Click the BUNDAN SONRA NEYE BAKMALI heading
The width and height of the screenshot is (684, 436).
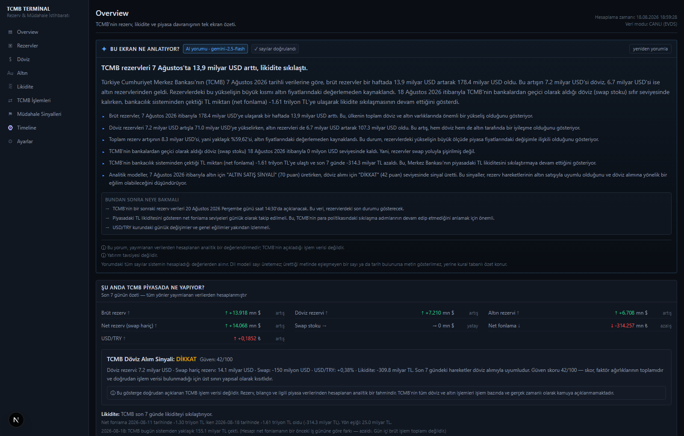point(142,200)
